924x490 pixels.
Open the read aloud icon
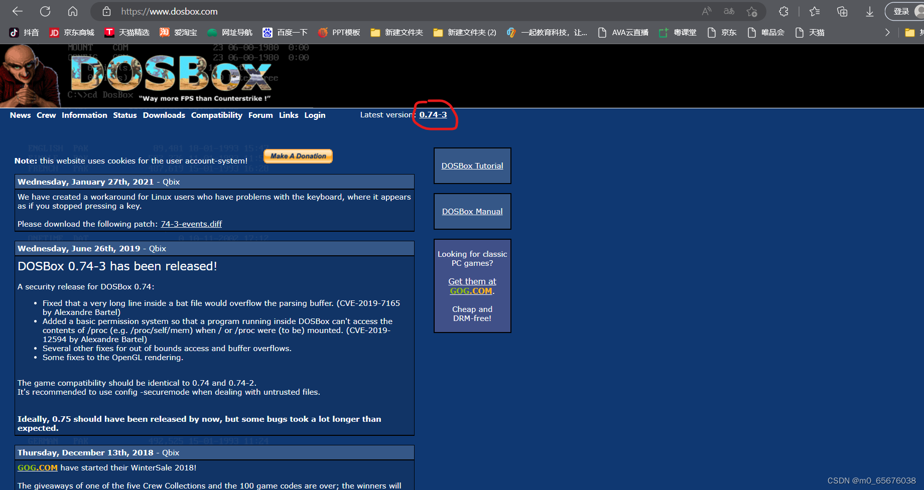[x=707, y=11]
